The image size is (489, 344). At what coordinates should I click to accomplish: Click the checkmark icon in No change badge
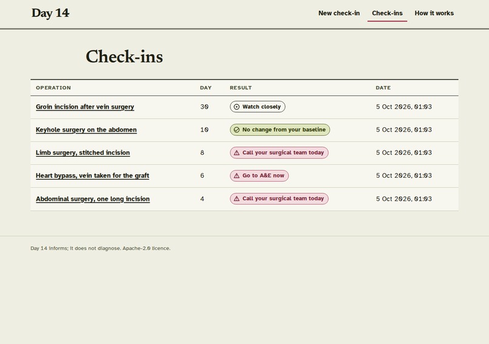coord(237,130)
